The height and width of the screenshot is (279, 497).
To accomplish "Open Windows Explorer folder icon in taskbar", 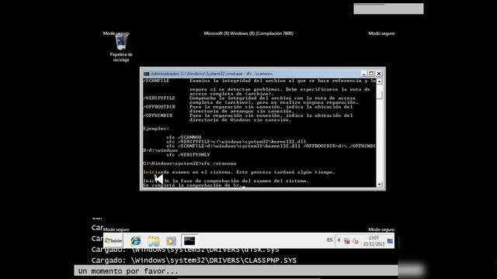I will [154, 241].
